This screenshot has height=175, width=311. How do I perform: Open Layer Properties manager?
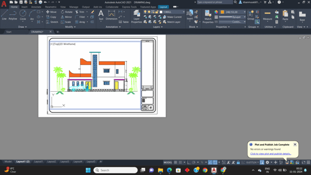[x=136, y=17]
